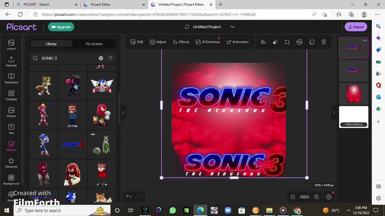Open the Effects tool
The width and height of the screenshot is (385, 216).
181,42
